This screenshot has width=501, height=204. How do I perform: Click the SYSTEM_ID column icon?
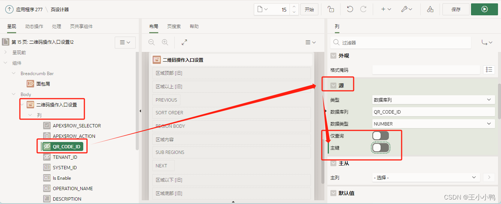pyautogui.click(x=47, y=167)
